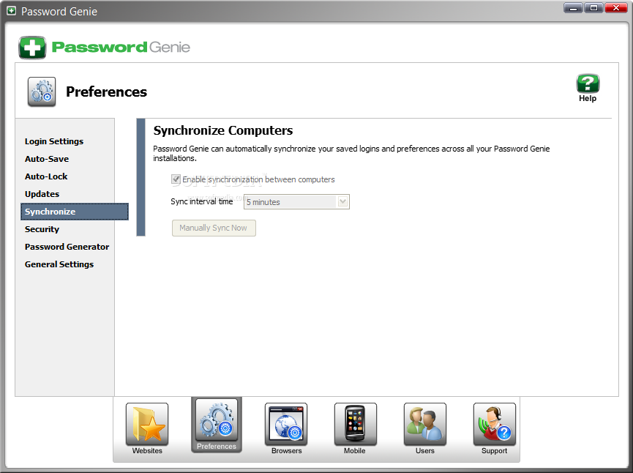Screen dimensions: 633x473
Task: Open Password Generator preferences page
Action: coord(67,247)
